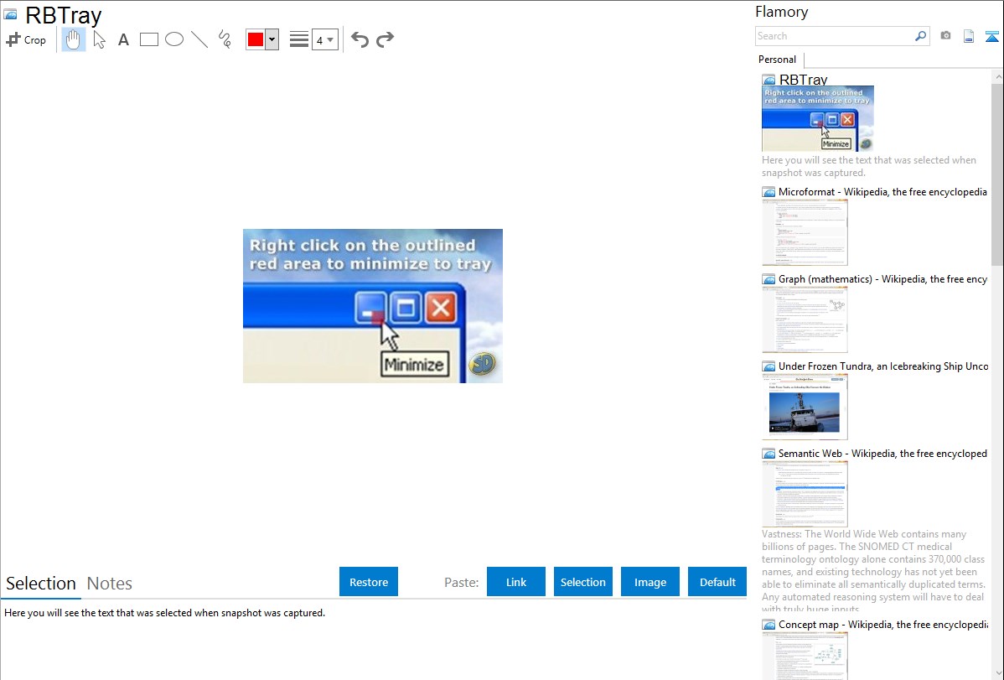Click the page document icon
The height and width of the screenshot is (680, 1004).
coord(969,36)
